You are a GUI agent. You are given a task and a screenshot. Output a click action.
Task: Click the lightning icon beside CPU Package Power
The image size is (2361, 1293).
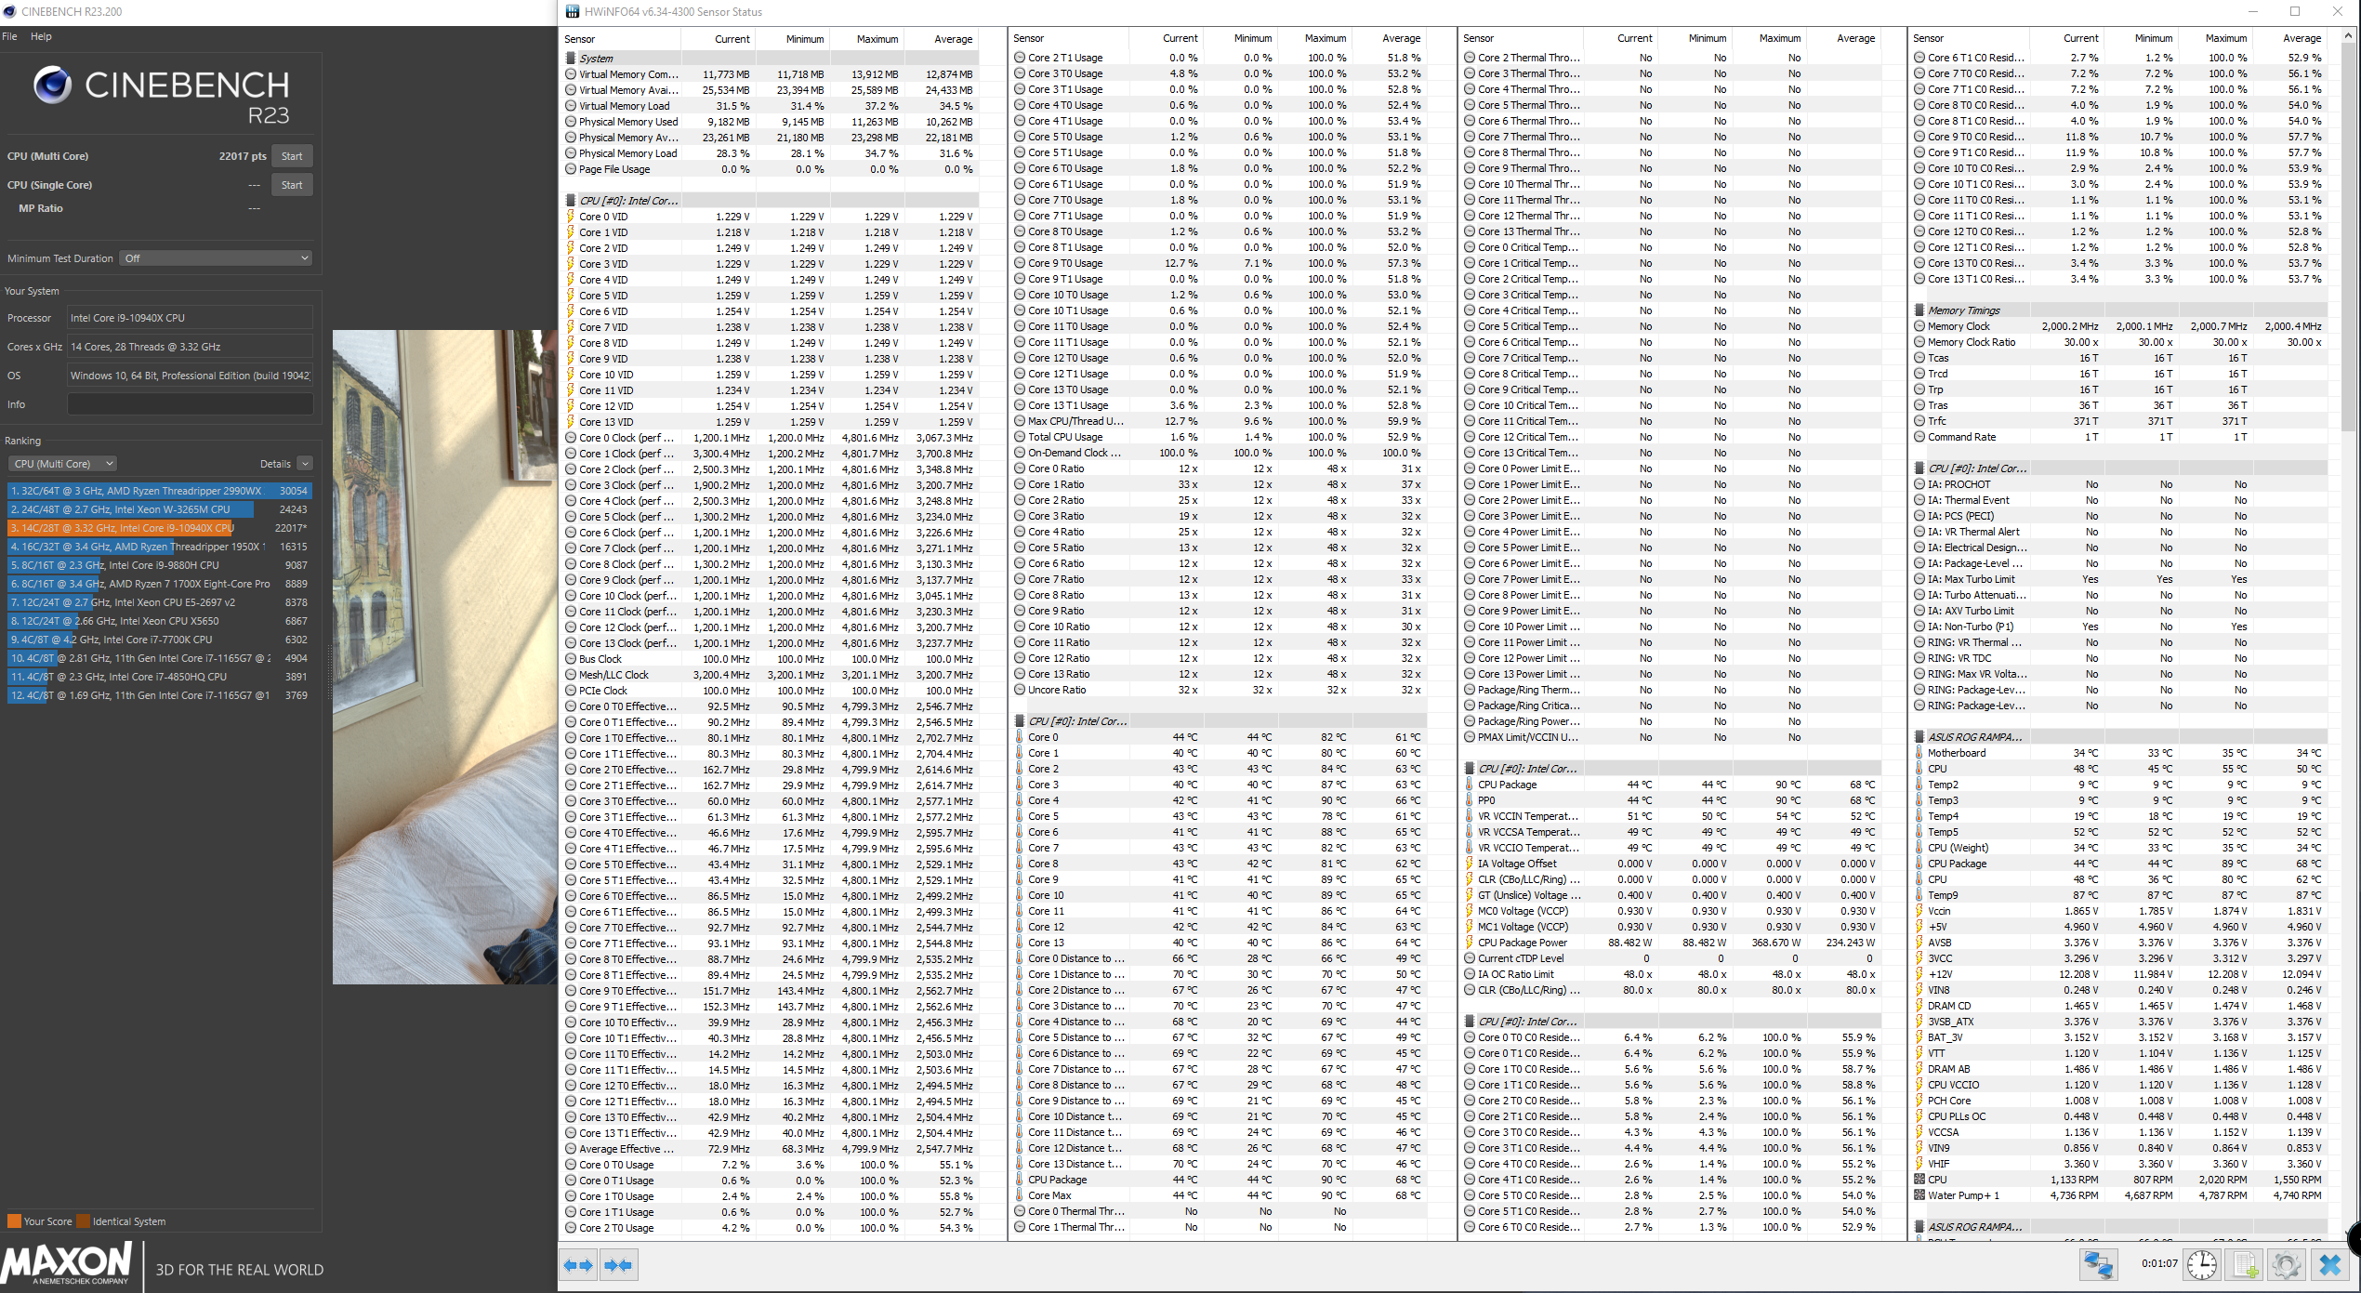[1470, 943]
